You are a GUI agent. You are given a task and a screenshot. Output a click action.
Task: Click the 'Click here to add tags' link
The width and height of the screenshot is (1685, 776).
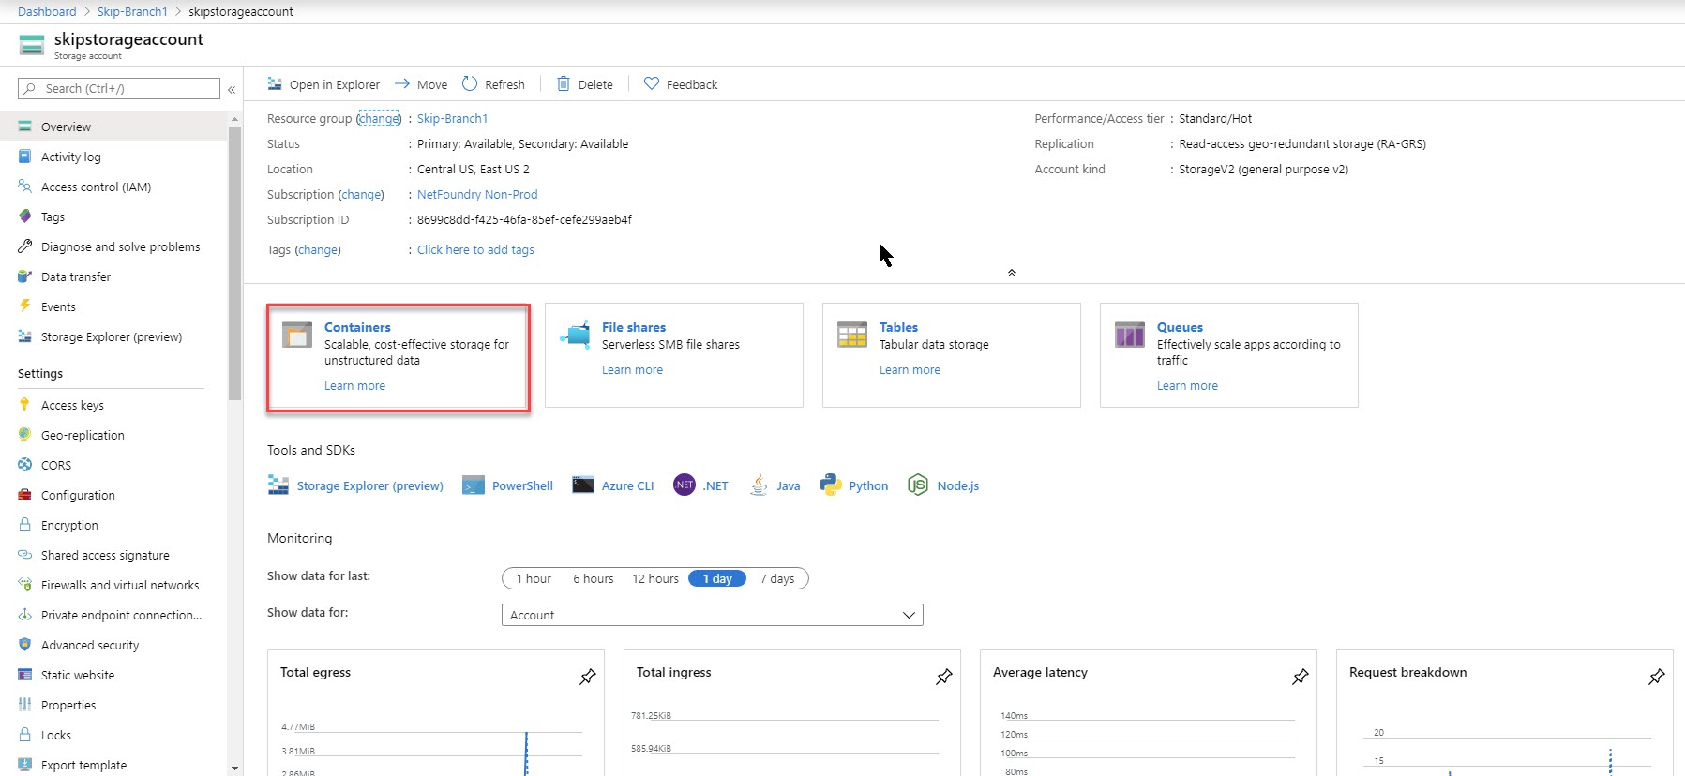tap(475, 249)
